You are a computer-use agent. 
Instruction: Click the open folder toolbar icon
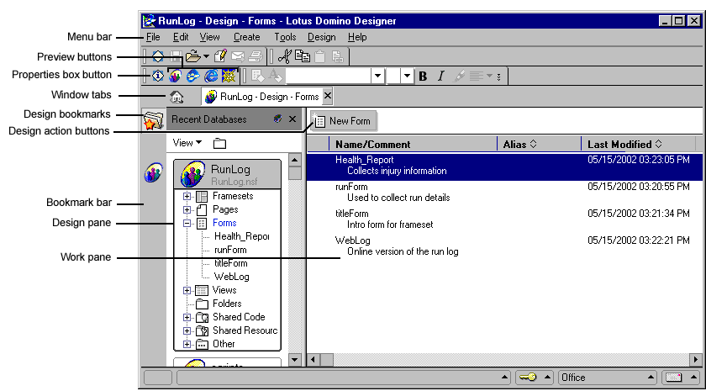(193, 56)
